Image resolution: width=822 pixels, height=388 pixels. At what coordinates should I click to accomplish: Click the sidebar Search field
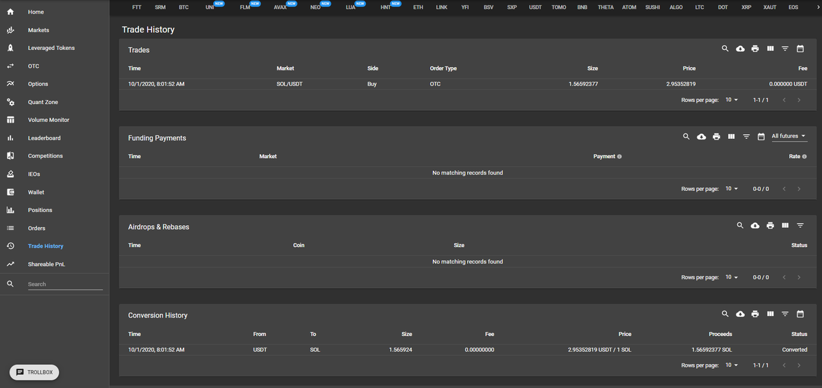point(65,284)
